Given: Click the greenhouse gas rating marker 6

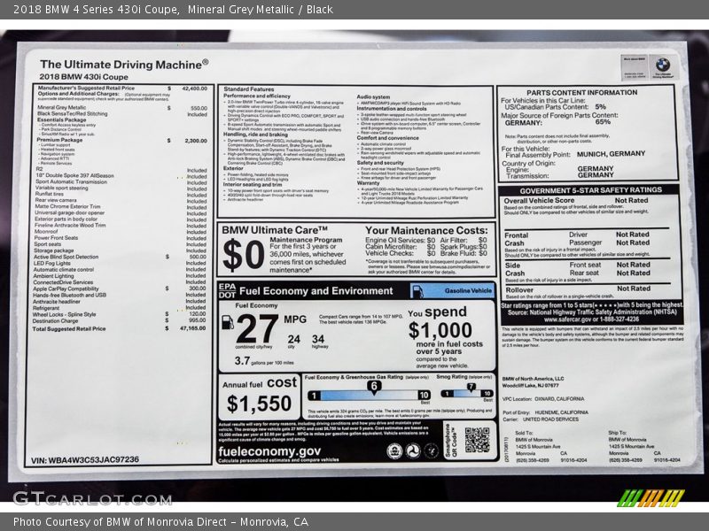Looking at the screenshot, I should (x=374, y=388).
